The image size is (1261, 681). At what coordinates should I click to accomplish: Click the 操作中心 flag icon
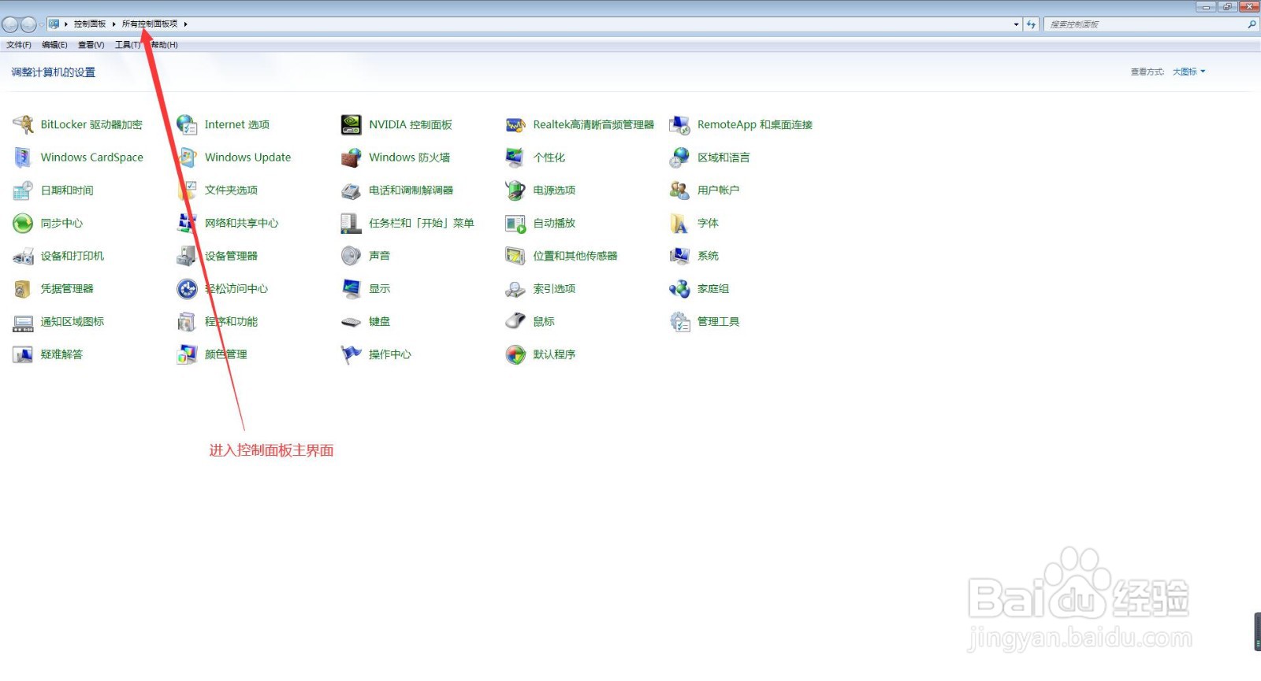351,355
